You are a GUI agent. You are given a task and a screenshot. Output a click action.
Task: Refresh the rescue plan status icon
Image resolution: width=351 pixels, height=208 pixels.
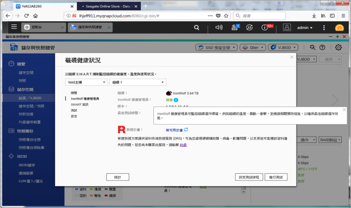(186, 130)
